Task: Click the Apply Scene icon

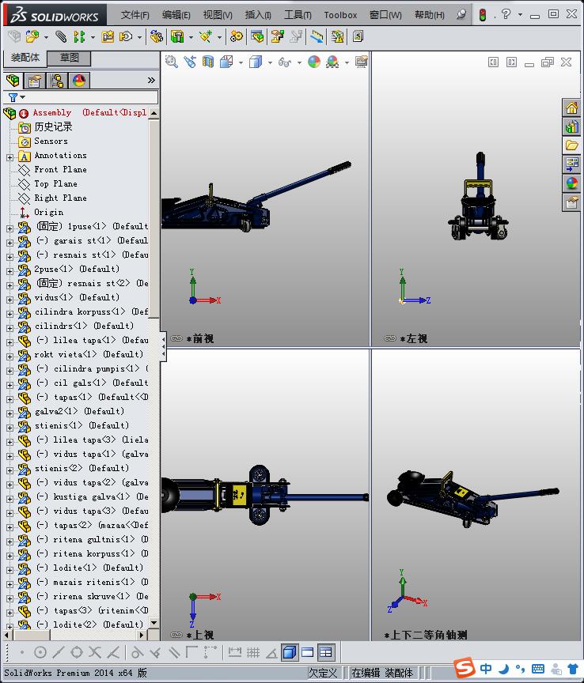Action: [333, 62]
